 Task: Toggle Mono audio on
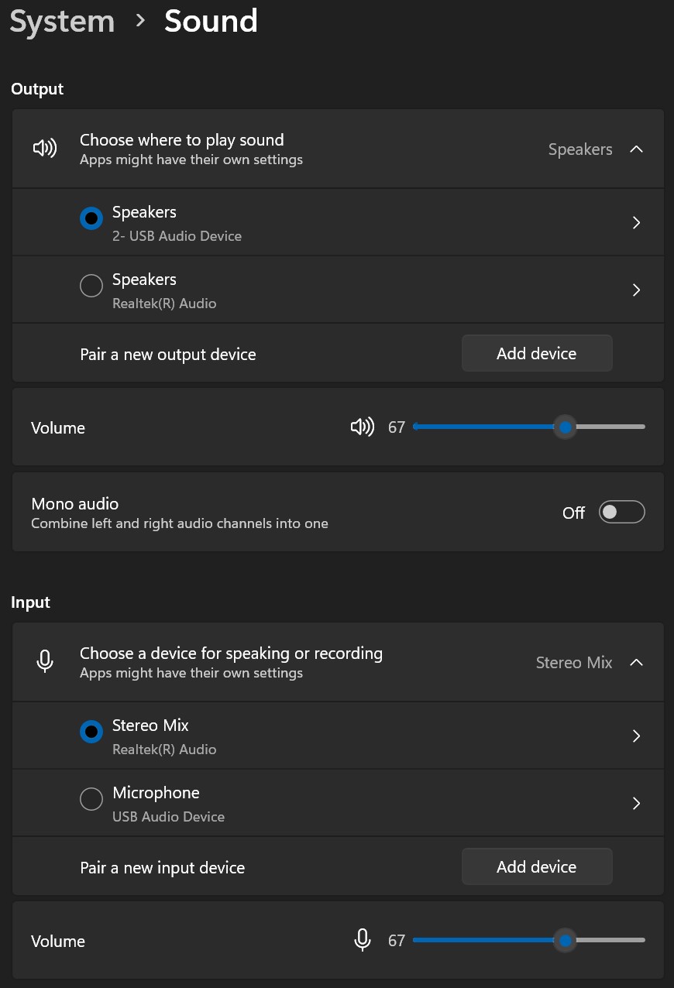point(621,512)
